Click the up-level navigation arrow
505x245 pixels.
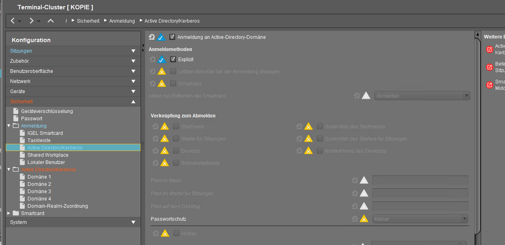tap(50, 21)
